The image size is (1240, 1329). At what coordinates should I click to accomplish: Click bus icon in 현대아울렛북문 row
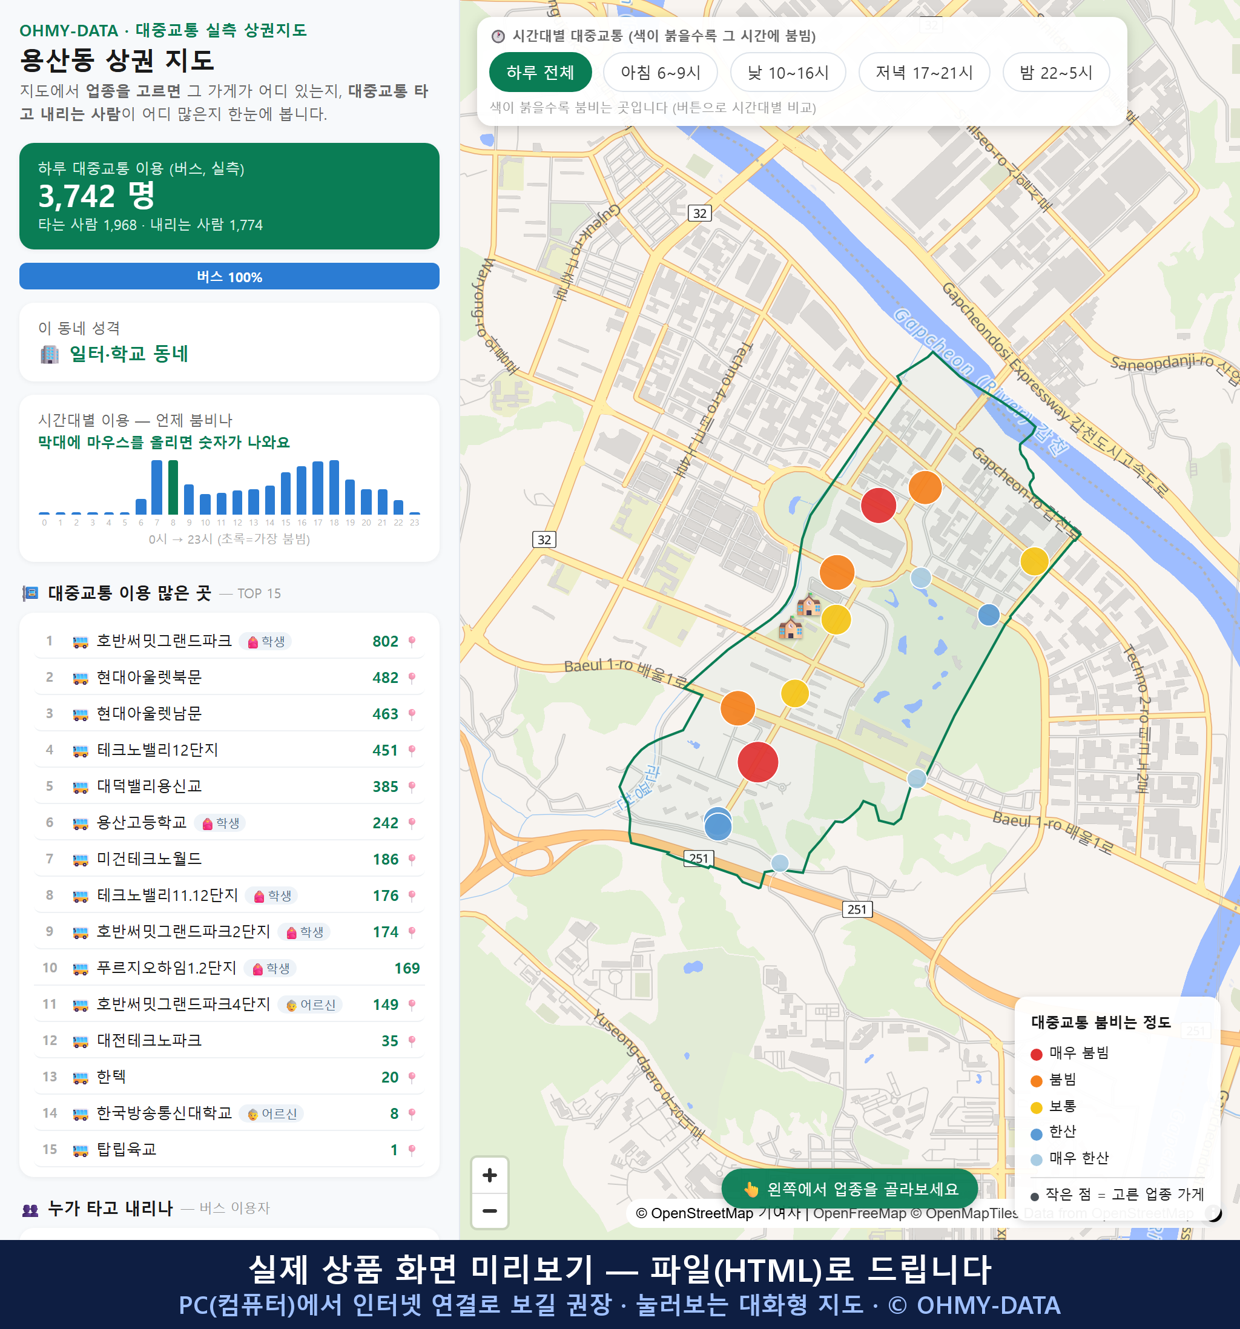coord(80,678)
